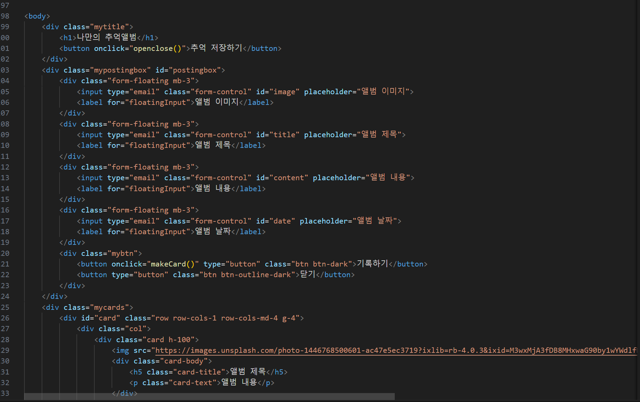
Task: Click the card h-100 class value
Action: [x=168, y=340]
